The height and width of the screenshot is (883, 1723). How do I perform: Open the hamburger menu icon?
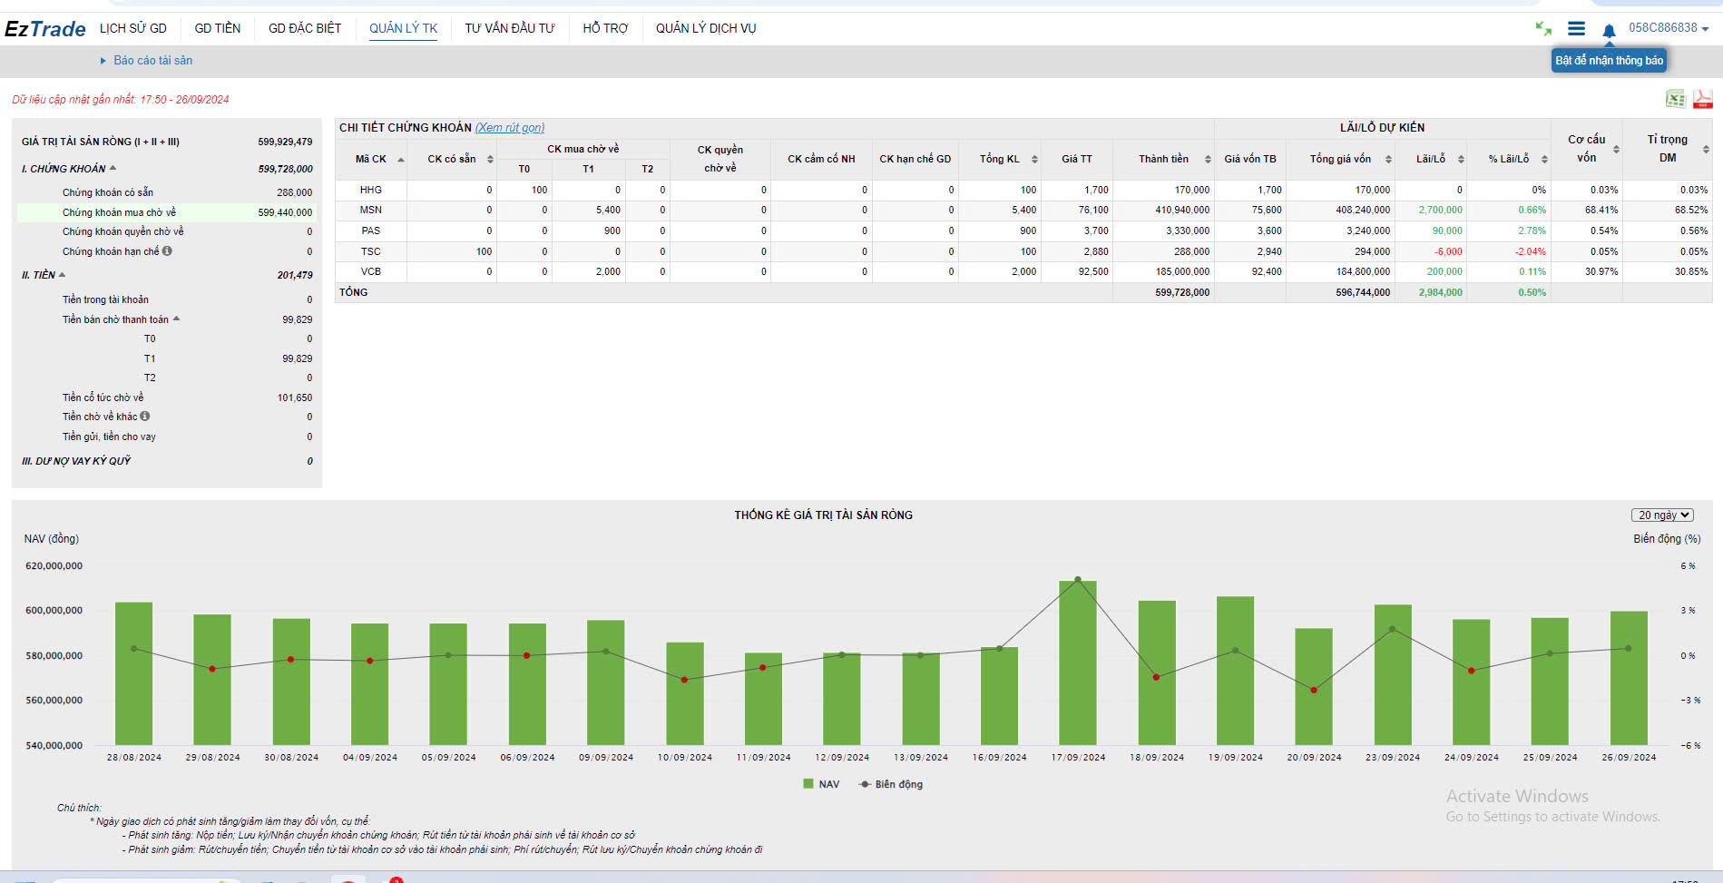[1577, 29]
